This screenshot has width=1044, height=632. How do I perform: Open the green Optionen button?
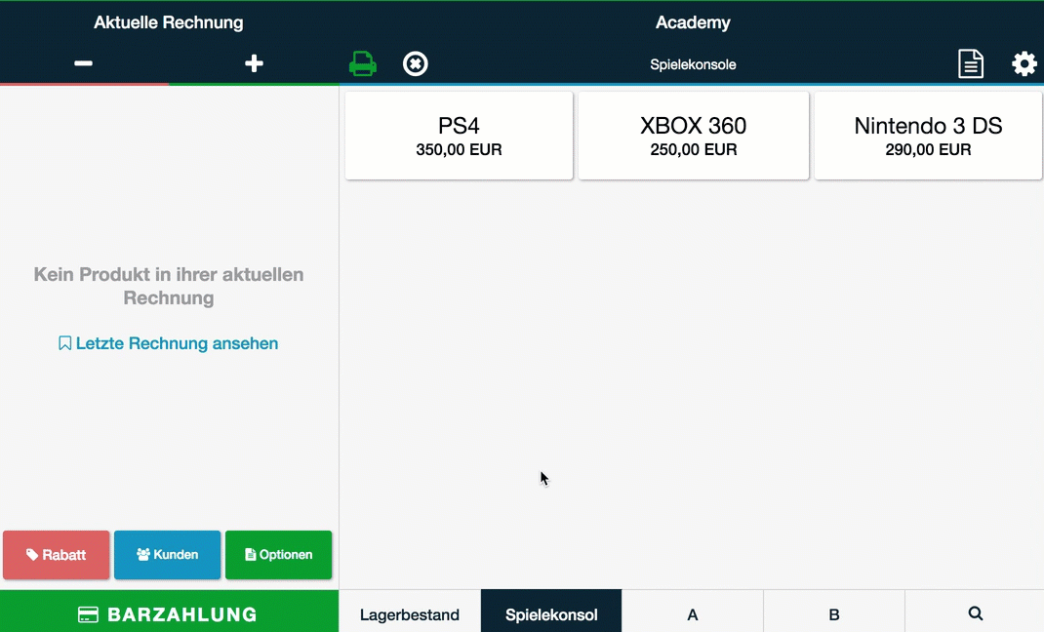(278, 555)
